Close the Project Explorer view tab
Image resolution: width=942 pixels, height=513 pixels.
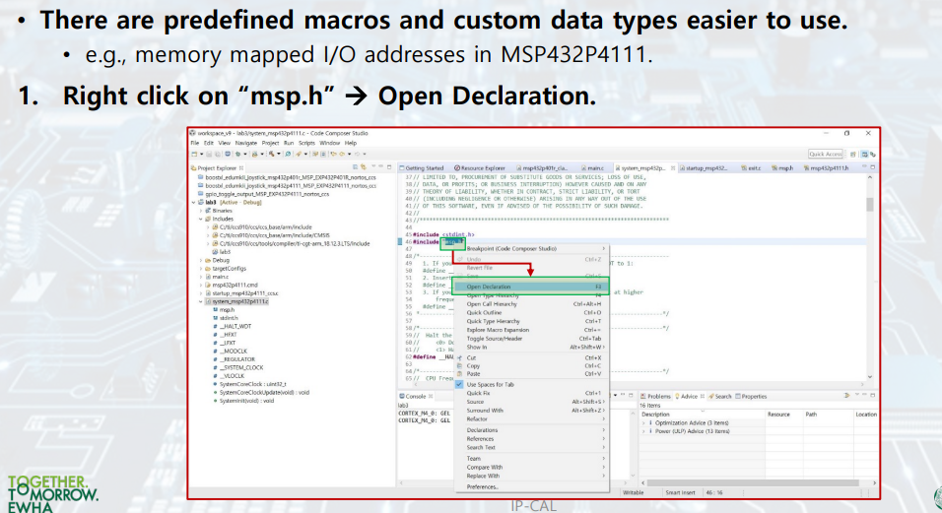tap(240, 168)
